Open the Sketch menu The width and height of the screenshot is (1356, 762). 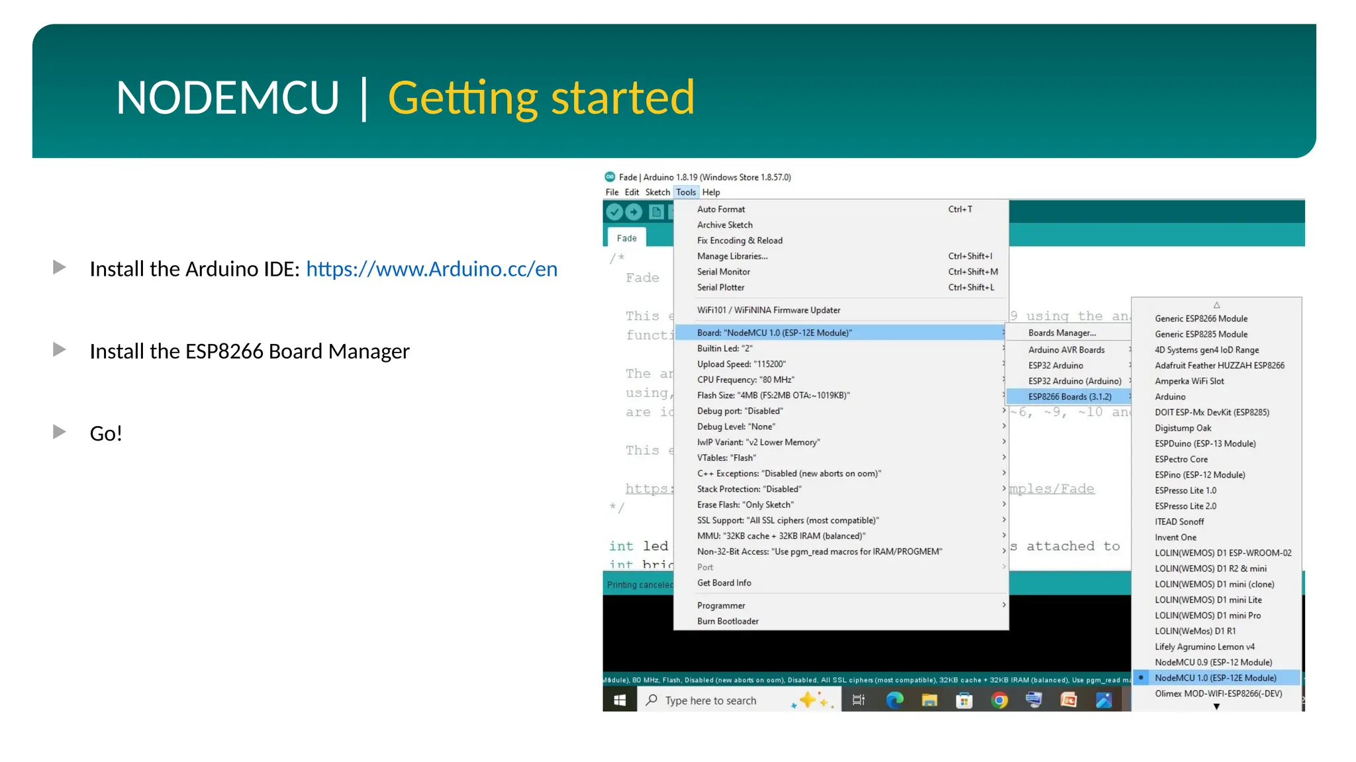click(657, 192)
